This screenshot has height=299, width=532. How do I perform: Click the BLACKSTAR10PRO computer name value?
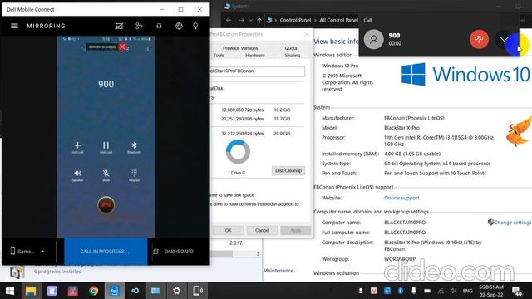405,223
